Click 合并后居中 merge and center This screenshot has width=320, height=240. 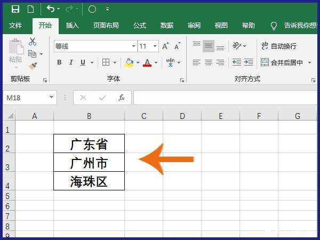282,62
